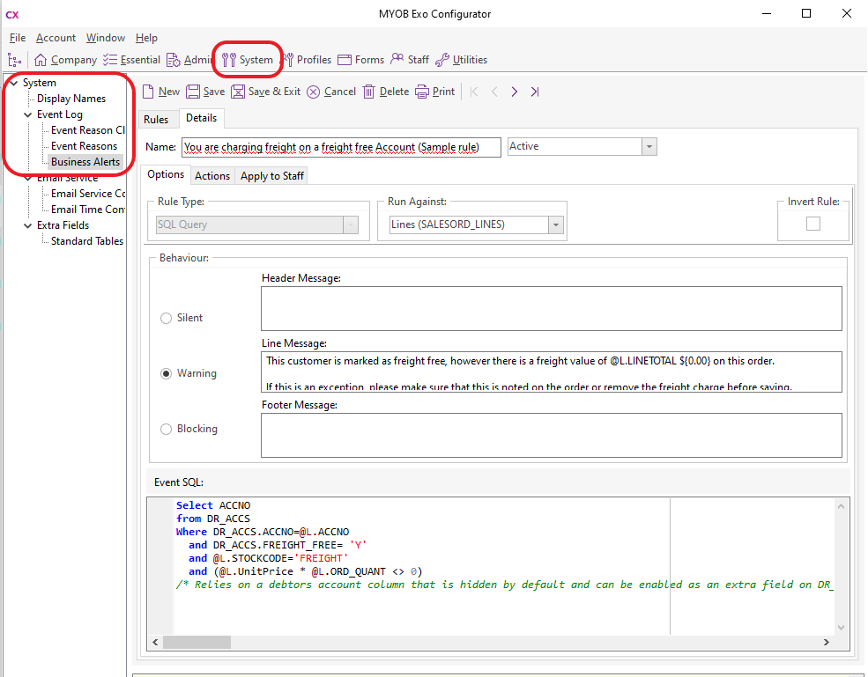
Task: Toggle the Invert Rule checkbox
Action: tap(813, 224)
